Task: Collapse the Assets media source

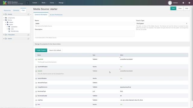Action: pyautogui.click(x=4, y=14)
